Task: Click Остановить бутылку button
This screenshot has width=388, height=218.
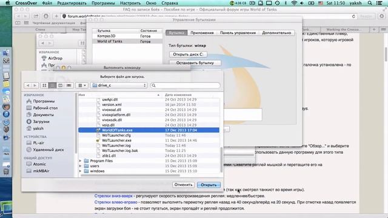Action: click(195, 63)
